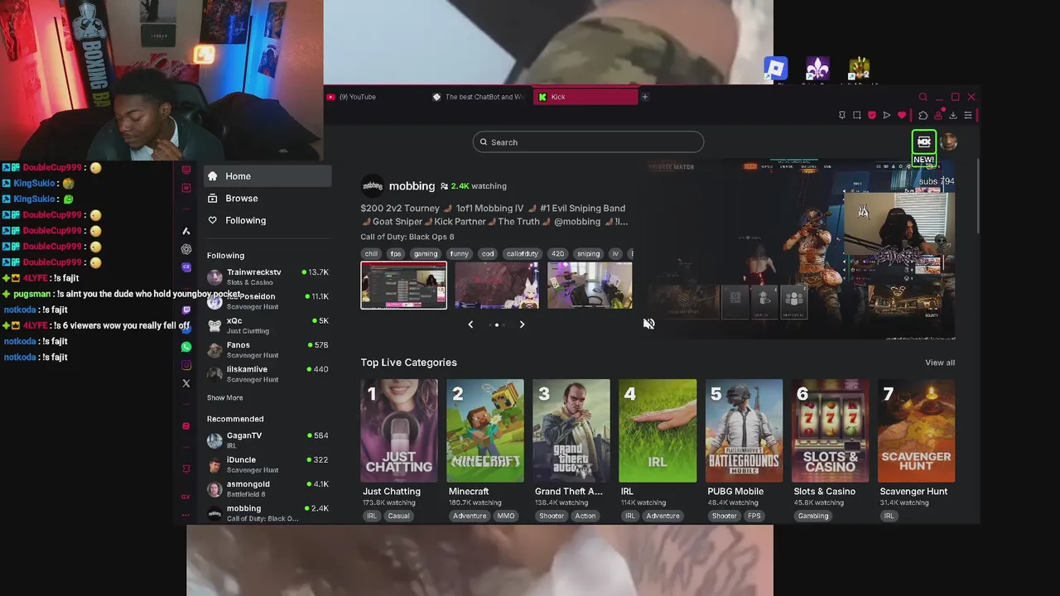Screen dimensions: 1060x596
Task: Switch to the YouTube tab
Action: pyautogui.click(x=374, y=97)
